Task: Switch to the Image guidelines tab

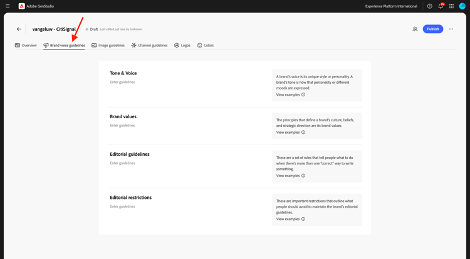Action: pos(108,45)
